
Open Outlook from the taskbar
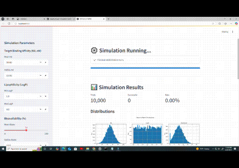(69, 149)
